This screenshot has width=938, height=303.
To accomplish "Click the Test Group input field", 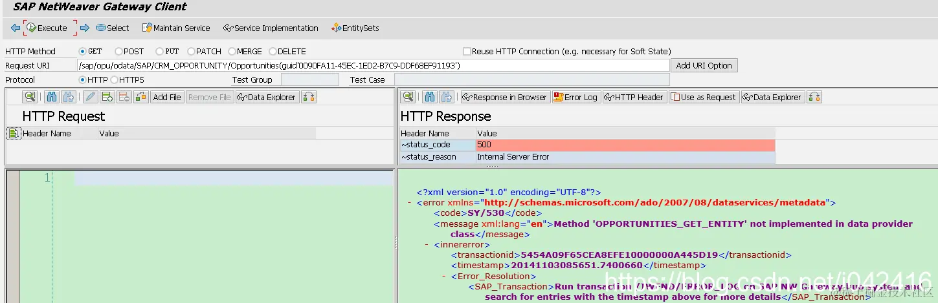I will point(309,79).
